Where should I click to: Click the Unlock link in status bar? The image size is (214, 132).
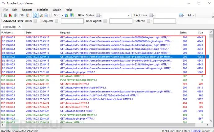(x=196, y=131)
